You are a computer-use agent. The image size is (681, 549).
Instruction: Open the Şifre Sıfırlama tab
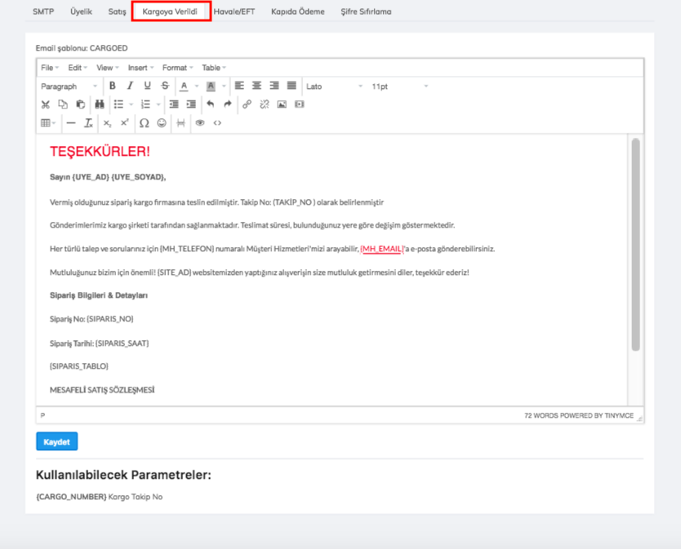coord(366,11)
